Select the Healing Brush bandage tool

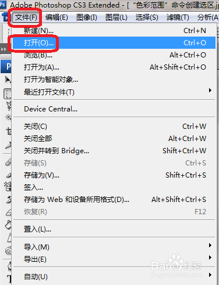tap(8, 162)
